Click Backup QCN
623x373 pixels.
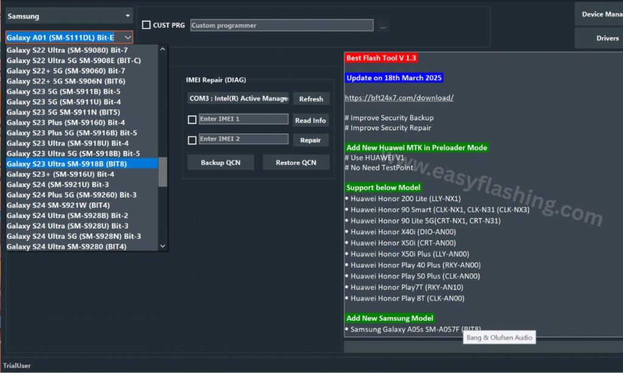pos(220,162)
